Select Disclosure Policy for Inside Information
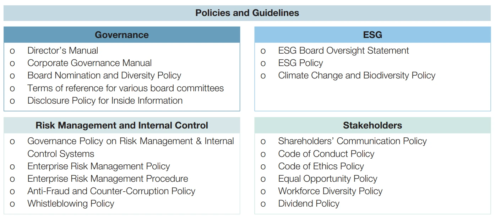Viewport: 495px width, 219px height. coord(105,101)
